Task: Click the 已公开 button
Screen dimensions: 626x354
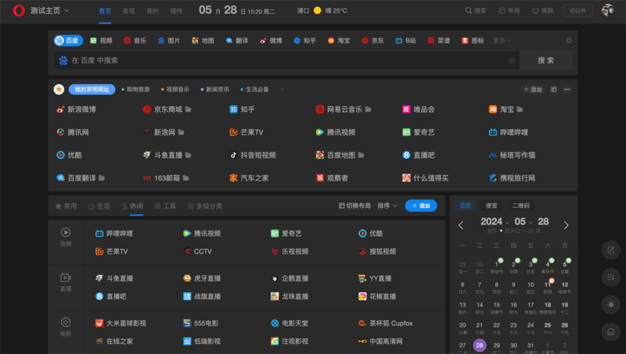Action: 577,11
